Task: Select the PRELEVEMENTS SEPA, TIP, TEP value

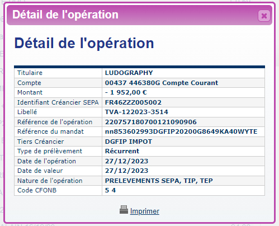Action: coord(159,181)
